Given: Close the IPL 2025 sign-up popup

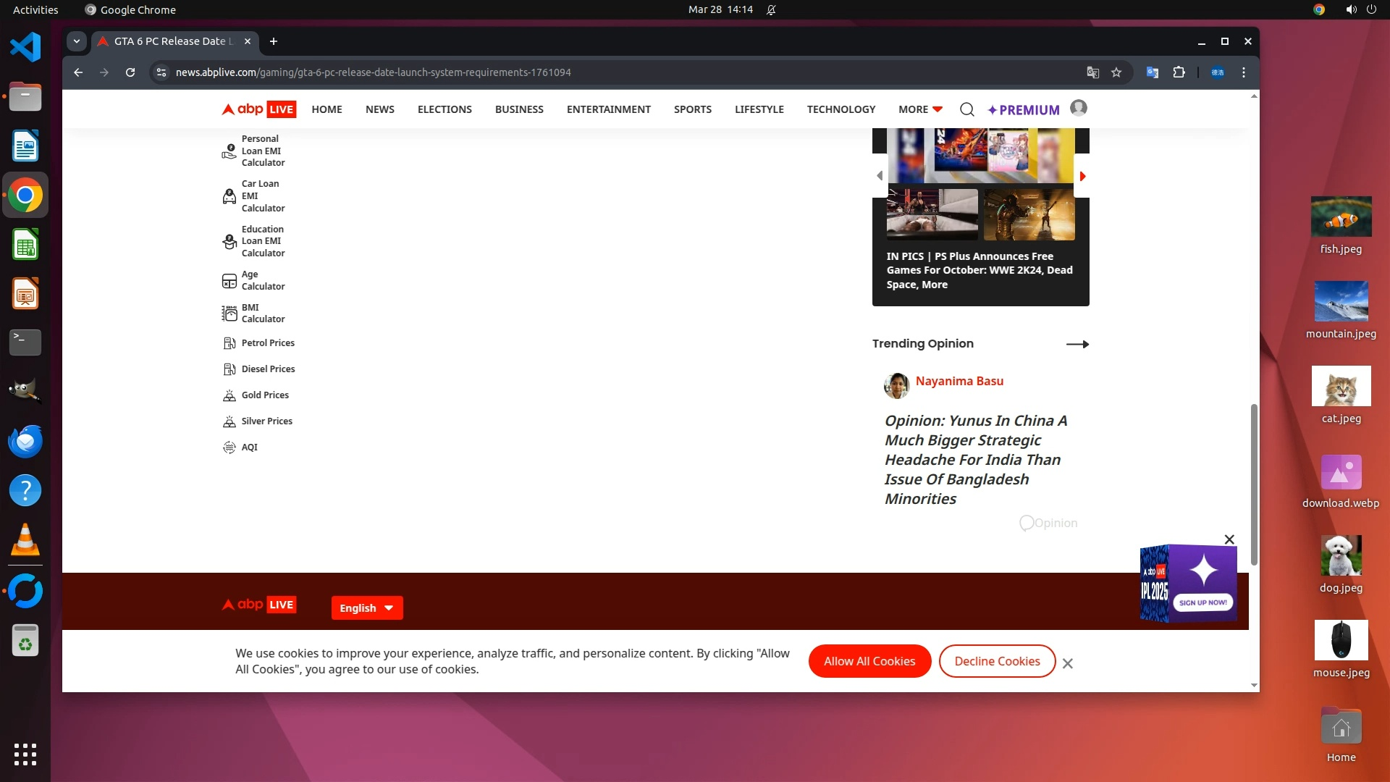Looking at the screenshot, I should (1229, 539).
